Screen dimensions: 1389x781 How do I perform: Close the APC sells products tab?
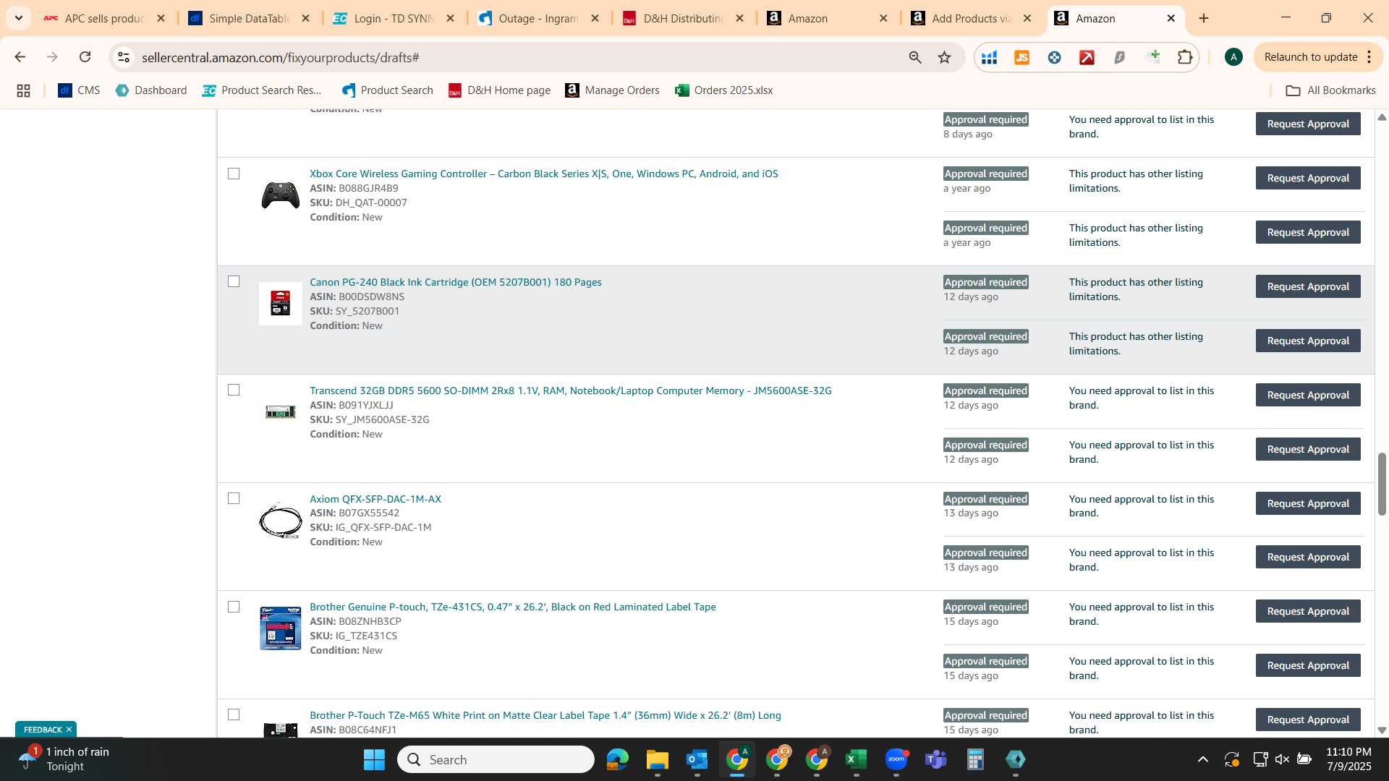pos(161,18)
